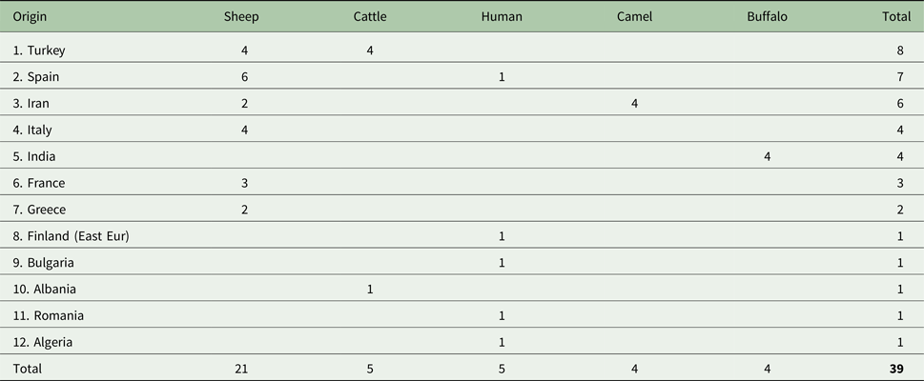Screen dimensions: 924x381
Task: Click the Cattle column header
Action: (x=370, y=16)
